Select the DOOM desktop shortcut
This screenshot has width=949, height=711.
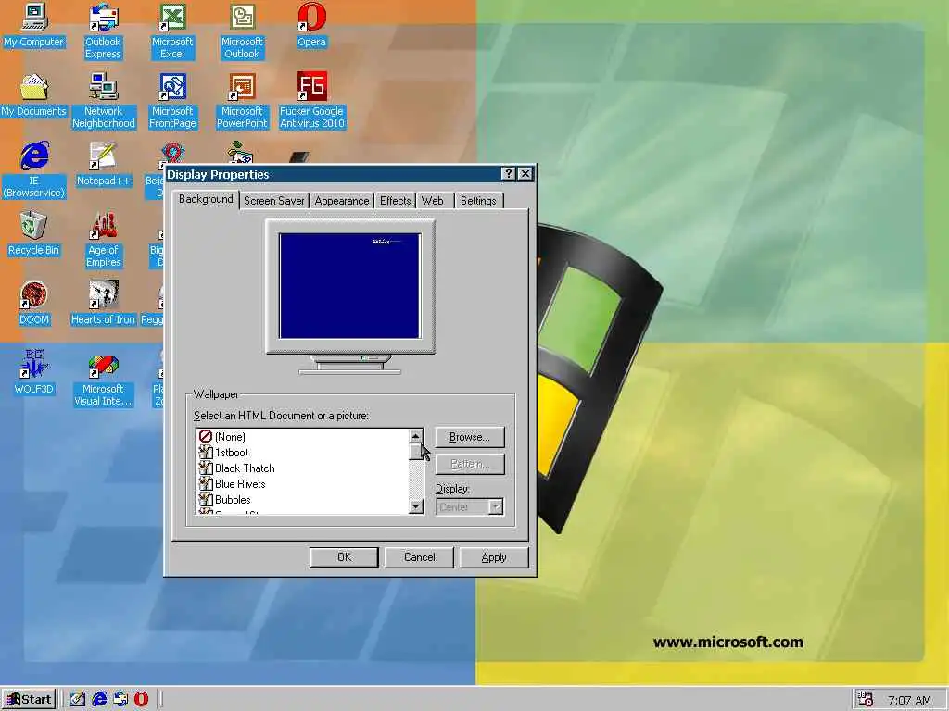(33, 304)
